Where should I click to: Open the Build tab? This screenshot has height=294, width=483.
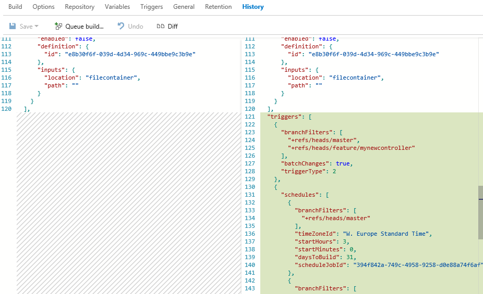pos(15,7)
